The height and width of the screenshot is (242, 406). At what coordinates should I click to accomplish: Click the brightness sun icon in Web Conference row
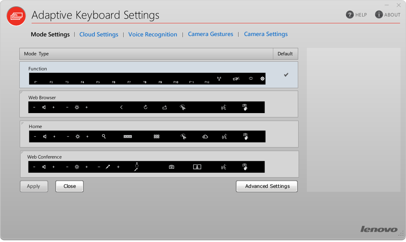tap(77, 167)
